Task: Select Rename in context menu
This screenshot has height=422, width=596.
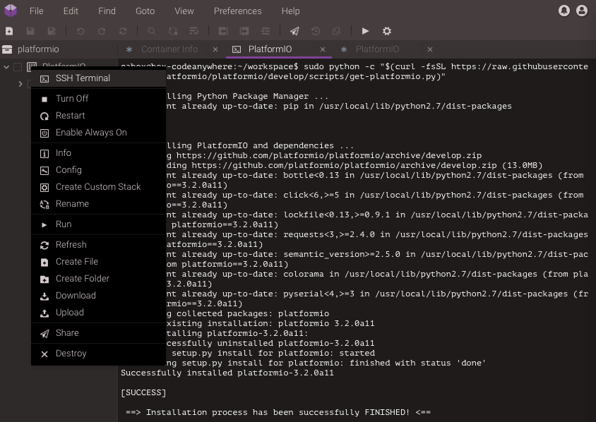Action: (x=98, y=204)
